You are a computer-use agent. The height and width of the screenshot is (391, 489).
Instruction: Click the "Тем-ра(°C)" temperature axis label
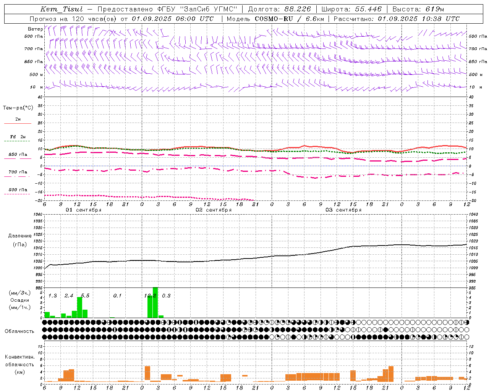click(18, 108)
